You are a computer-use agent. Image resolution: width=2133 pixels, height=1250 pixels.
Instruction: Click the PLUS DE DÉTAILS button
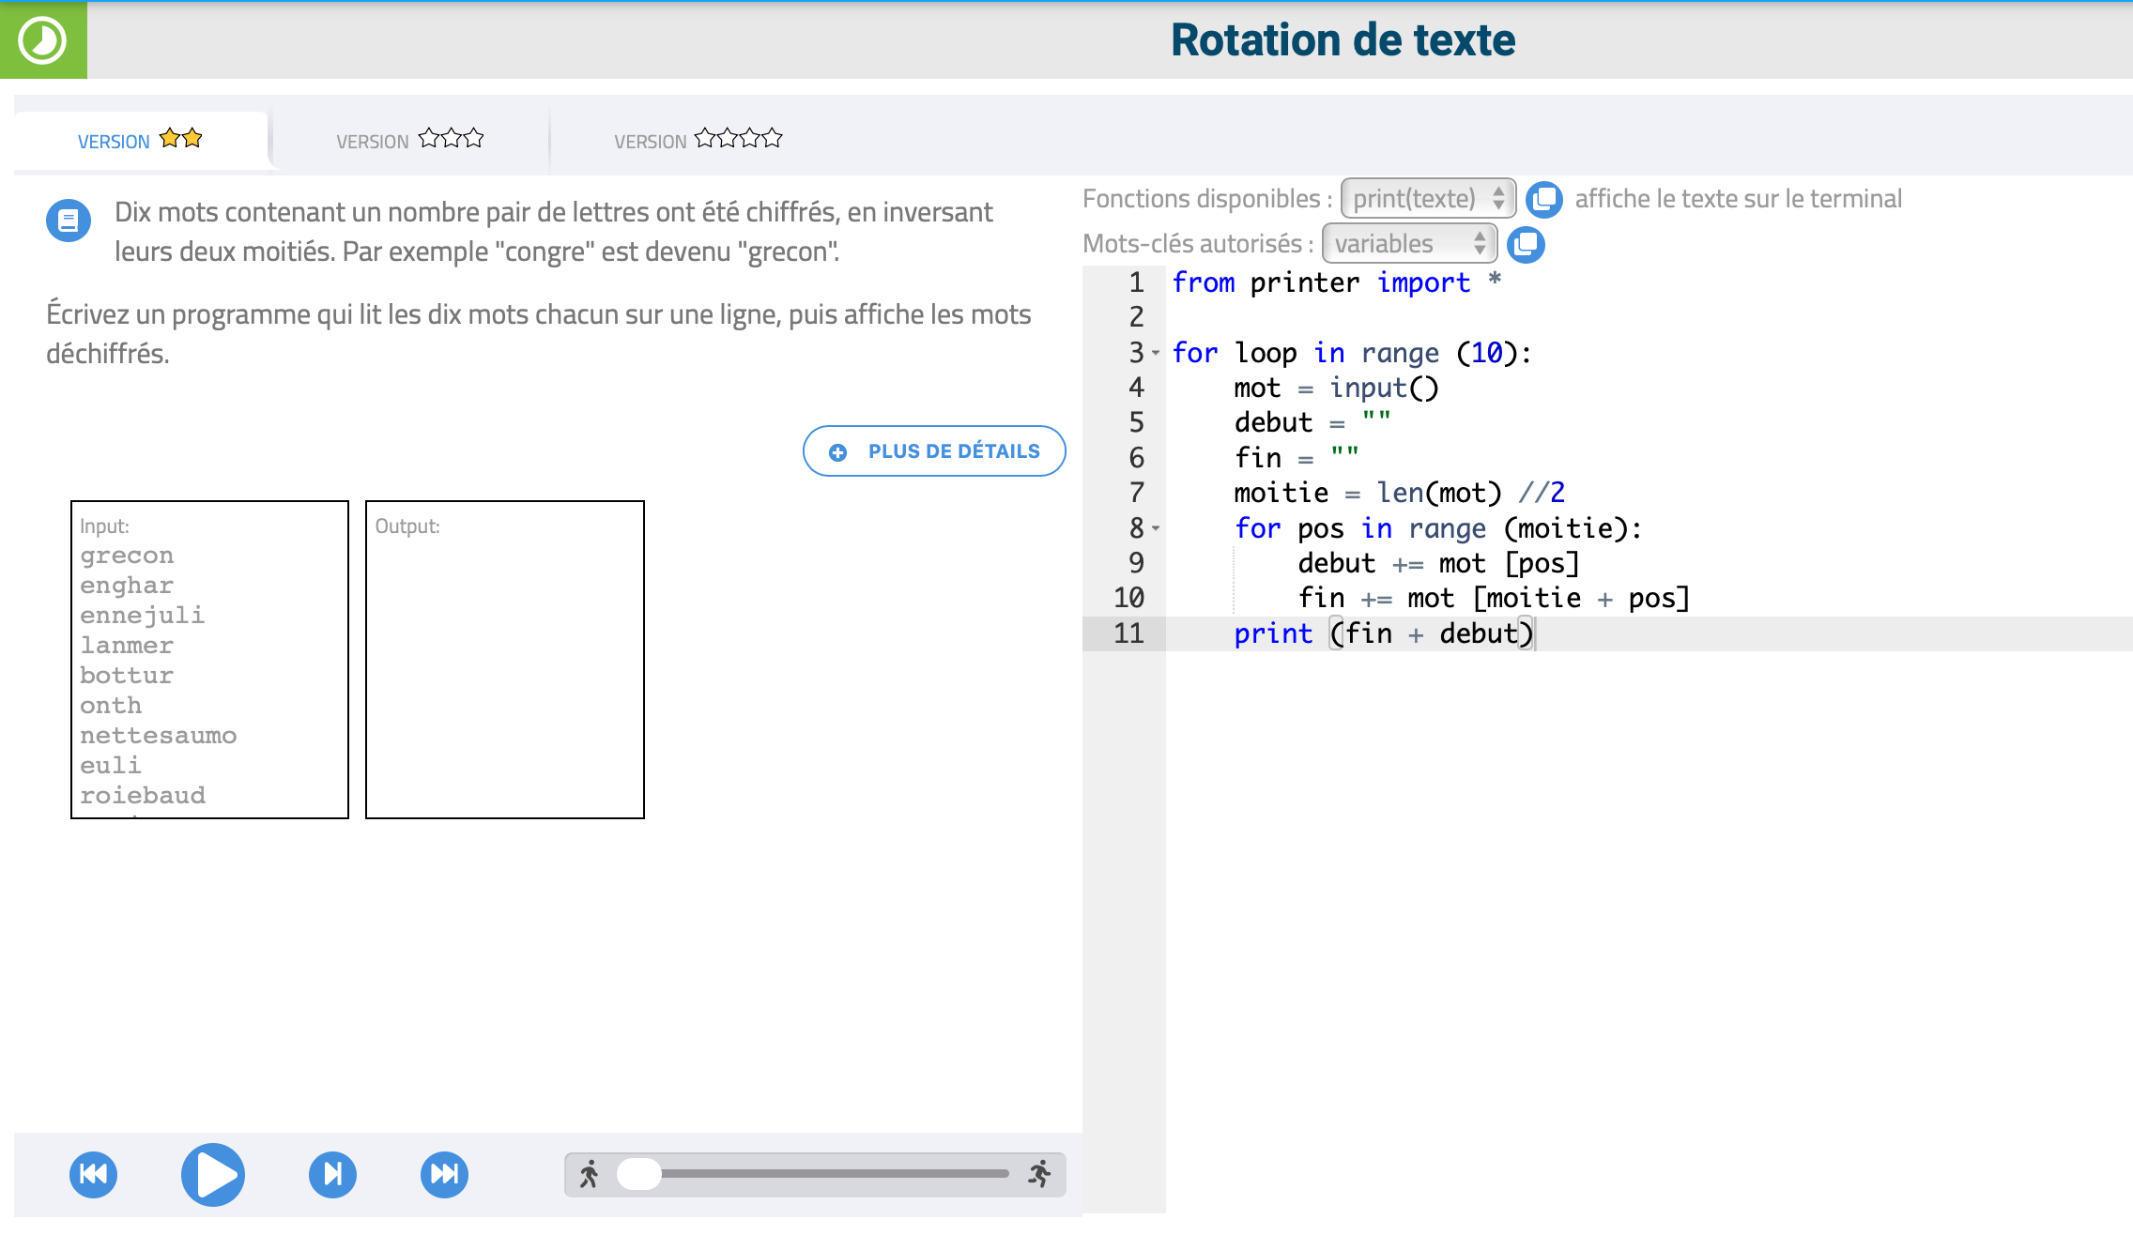934,451
